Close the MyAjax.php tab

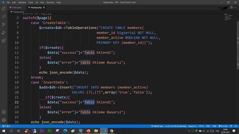[x=44, y=7]
